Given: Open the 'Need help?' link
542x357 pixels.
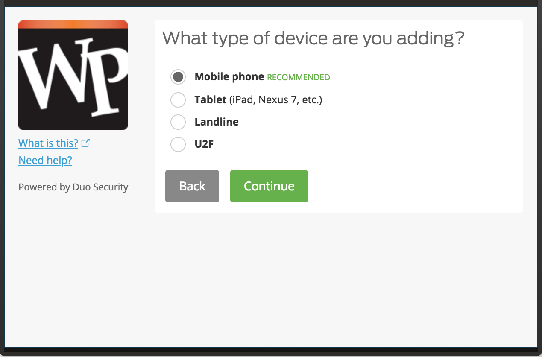Looking at the screenshot, I should [45, 161].
